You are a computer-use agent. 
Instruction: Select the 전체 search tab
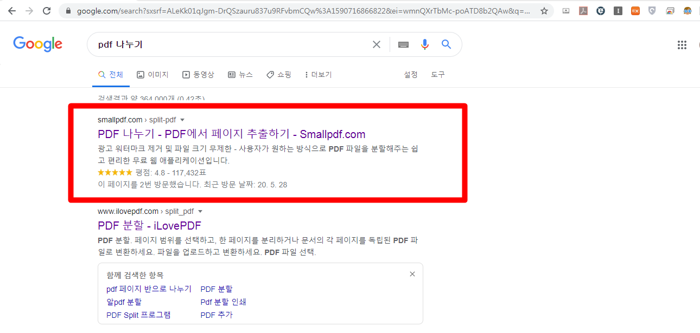[x=111, y=75]
